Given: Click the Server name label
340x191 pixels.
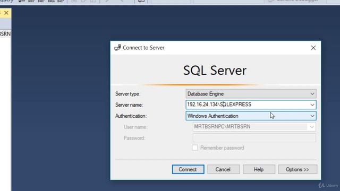Looking at the screenshot, I should pyautogui.click(x=129, y=105).
